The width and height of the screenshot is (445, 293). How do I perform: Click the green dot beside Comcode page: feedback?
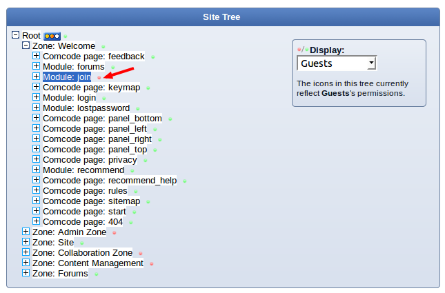[x=152, y=57]
